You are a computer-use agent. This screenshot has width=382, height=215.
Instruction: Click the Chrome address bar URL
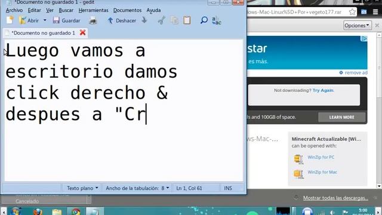point(294,12)
